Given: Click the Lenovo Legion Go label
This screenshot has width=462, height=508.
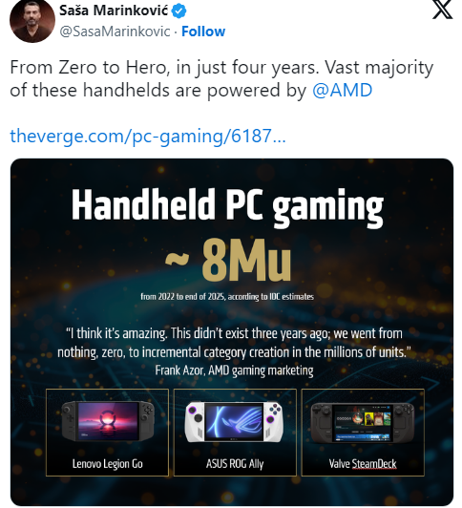Looking at the screenshot, I should click(x=108, y=464).
